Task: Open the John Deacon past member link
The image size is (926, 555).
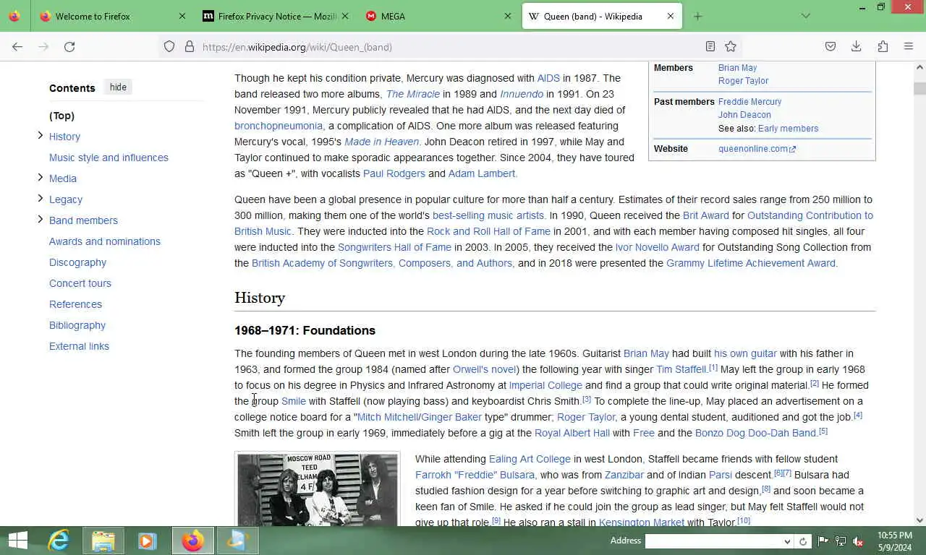Action: [x=744, y=115]
